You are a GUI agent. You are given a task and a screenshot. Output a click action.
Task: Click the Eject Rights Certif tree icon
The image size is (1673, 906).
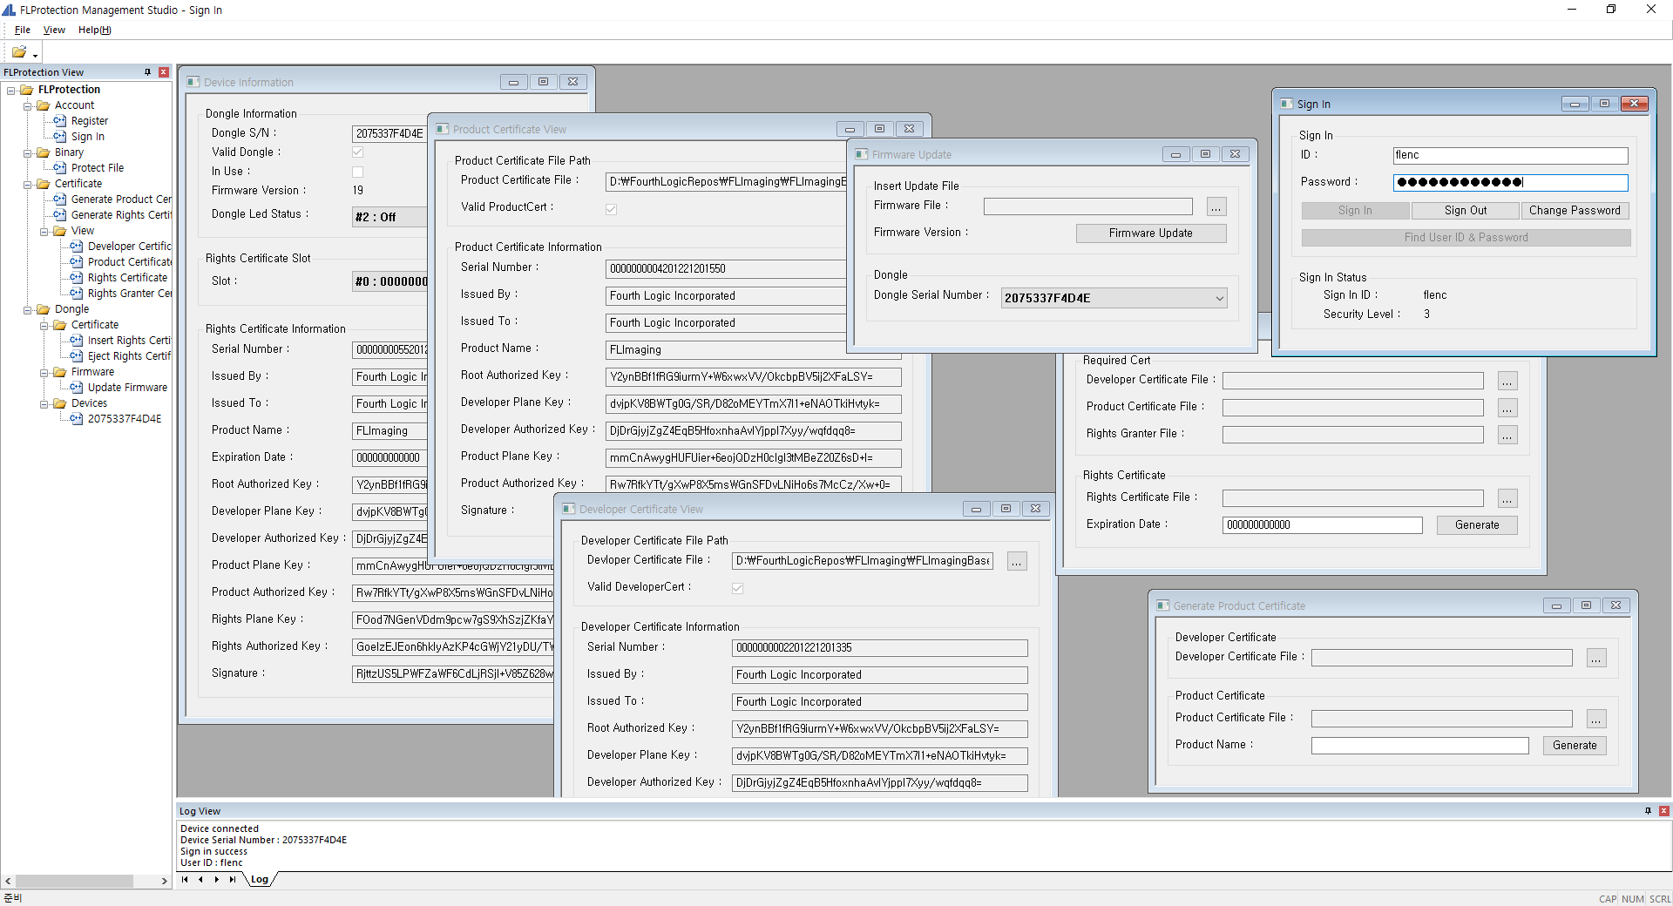pyautogui.click(x=77, y=356)
